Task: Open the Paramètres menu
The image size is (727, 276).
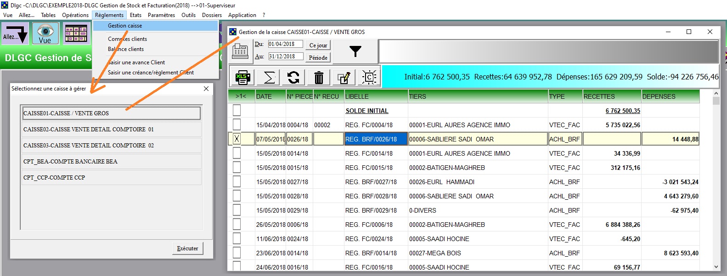Action: (161, 15)
